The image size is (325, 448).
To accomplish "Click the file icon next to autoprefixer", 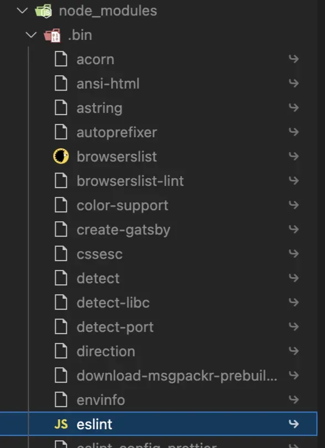I will [x=61, y=132].
